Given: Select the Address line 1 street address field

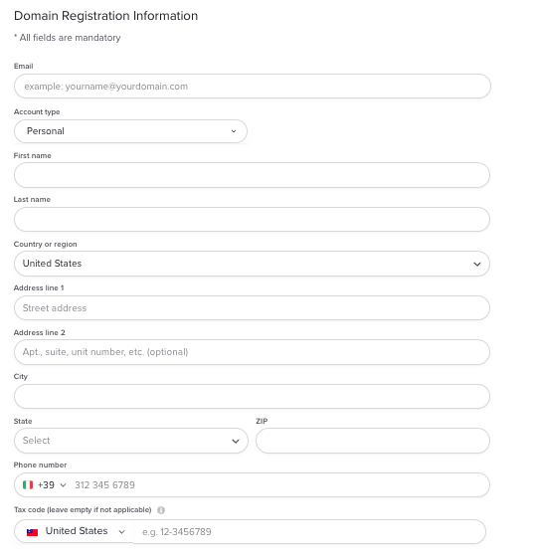Looking at the screenshot, I should [x=252, y=308].
